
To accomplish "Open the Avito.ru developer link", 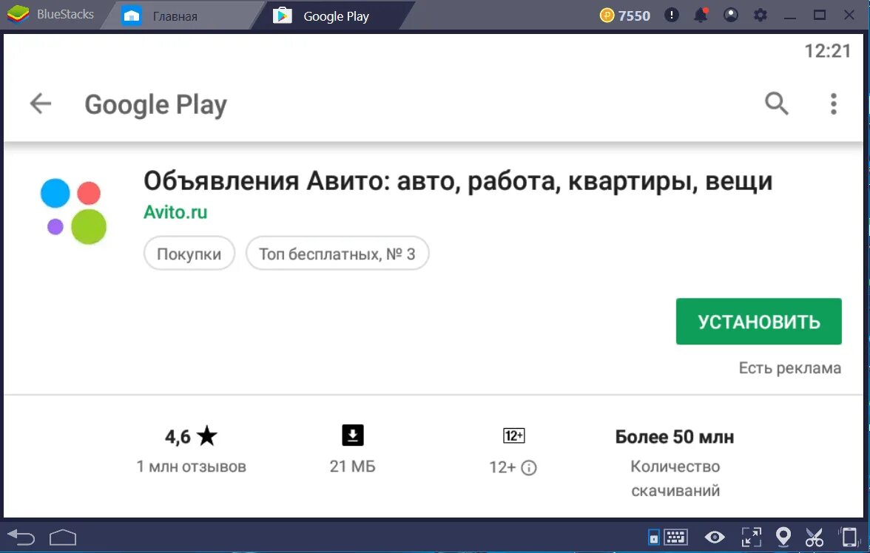I will (x=175, y=212).
